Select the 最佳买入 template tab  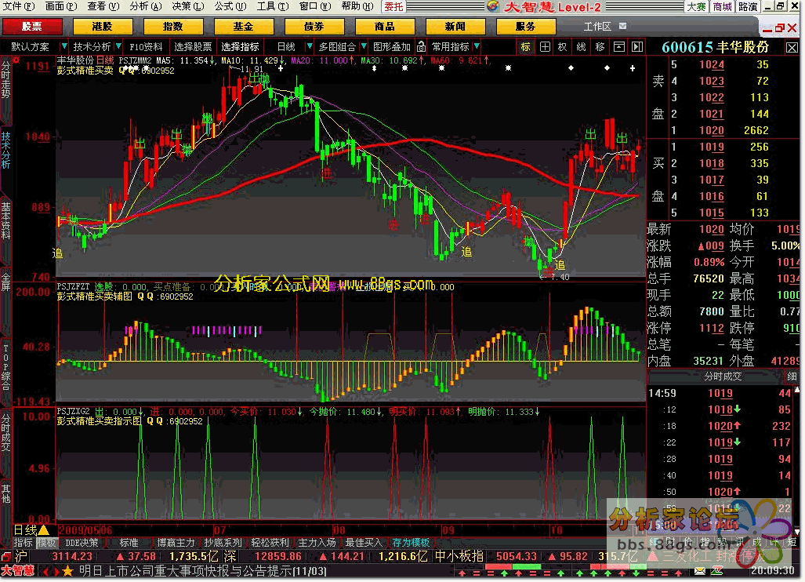[x=364, y=543]
